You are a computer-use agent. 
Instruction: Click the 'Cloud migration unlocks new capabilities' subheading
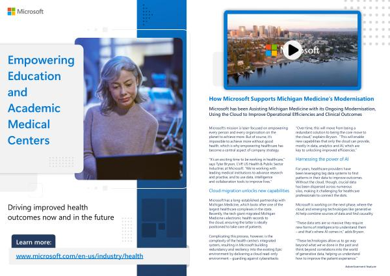coord(249,191)
